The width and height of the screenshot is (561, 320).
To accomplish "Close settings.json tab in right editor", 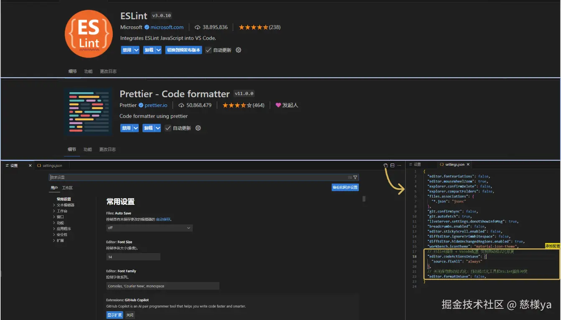I will [x=468, y=164].
